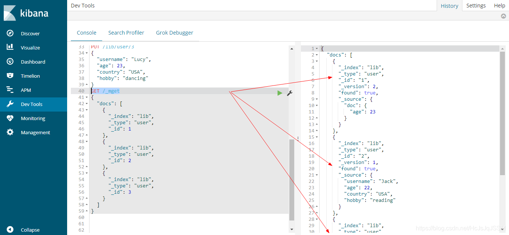Switch to the Grok Debugger tab

click(x=175, y=33)
